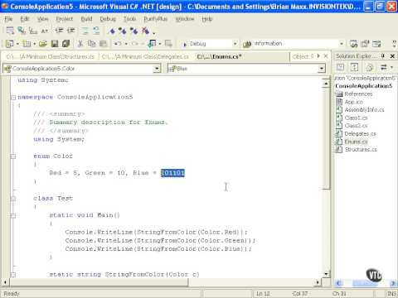398x298 pixels.
Task: Open the Tools menu
Action: [x=129, y=19]
